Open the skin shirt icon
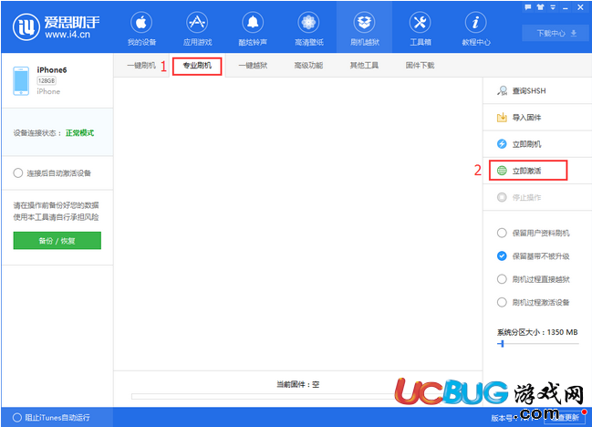This screenshot has height=427, width=592. click(540, 7)
